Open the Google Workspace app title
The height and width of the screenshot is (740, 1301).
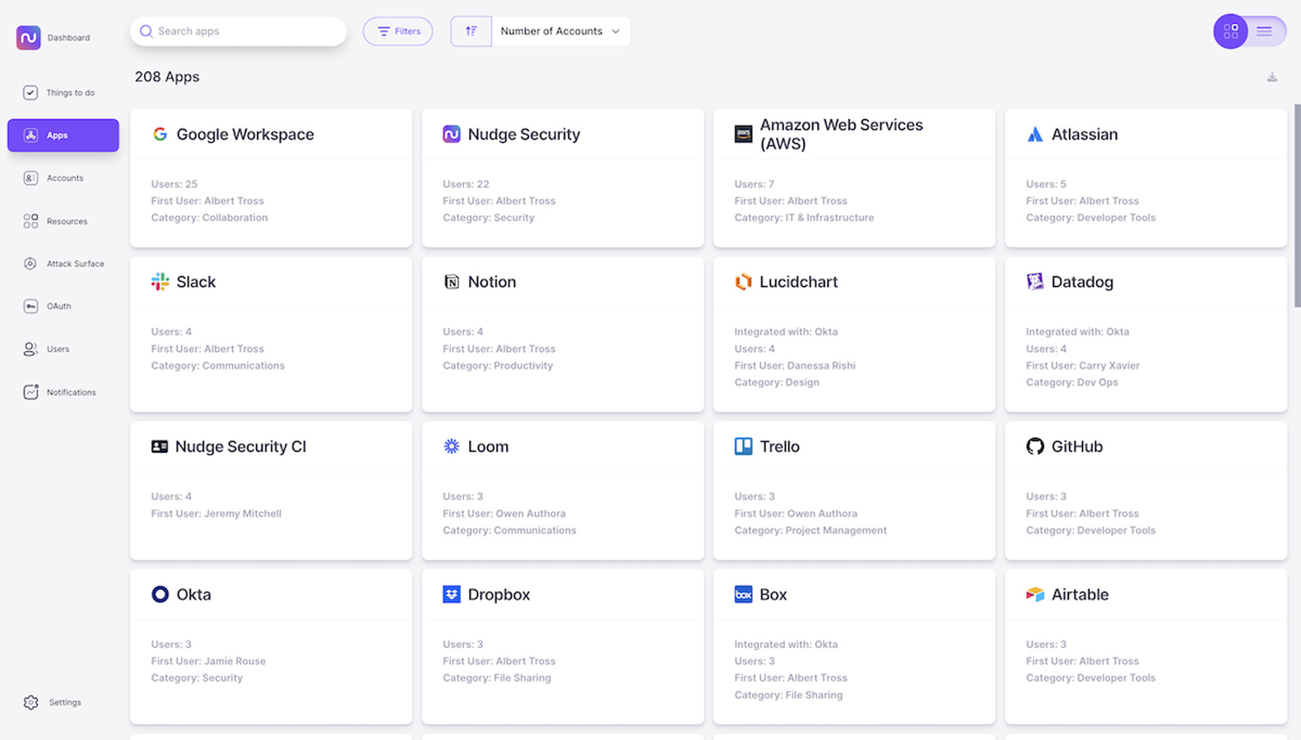click(245, 134)
